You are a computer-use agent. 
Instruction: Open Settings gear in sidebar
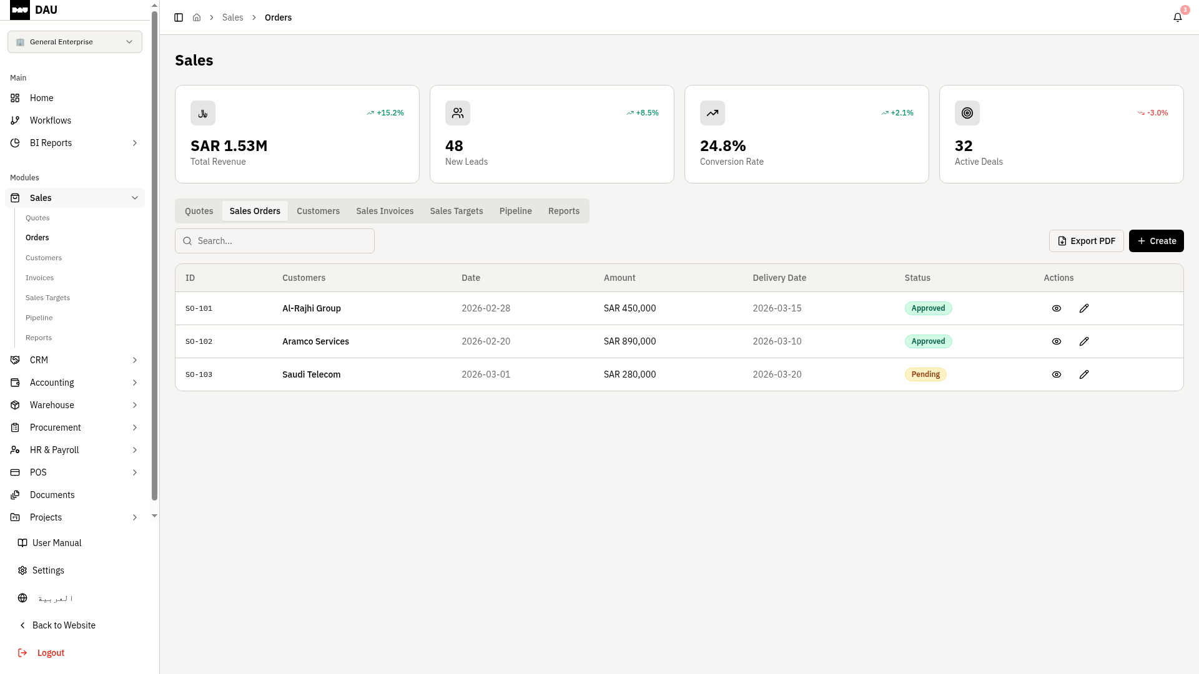[22, 570]
